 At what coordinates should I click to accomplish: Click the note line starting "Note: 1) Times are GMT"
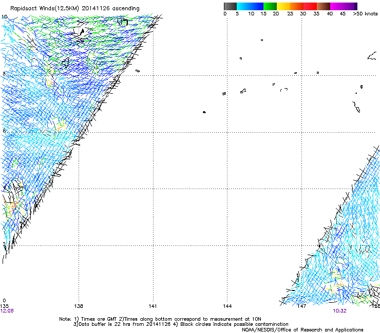160,319
